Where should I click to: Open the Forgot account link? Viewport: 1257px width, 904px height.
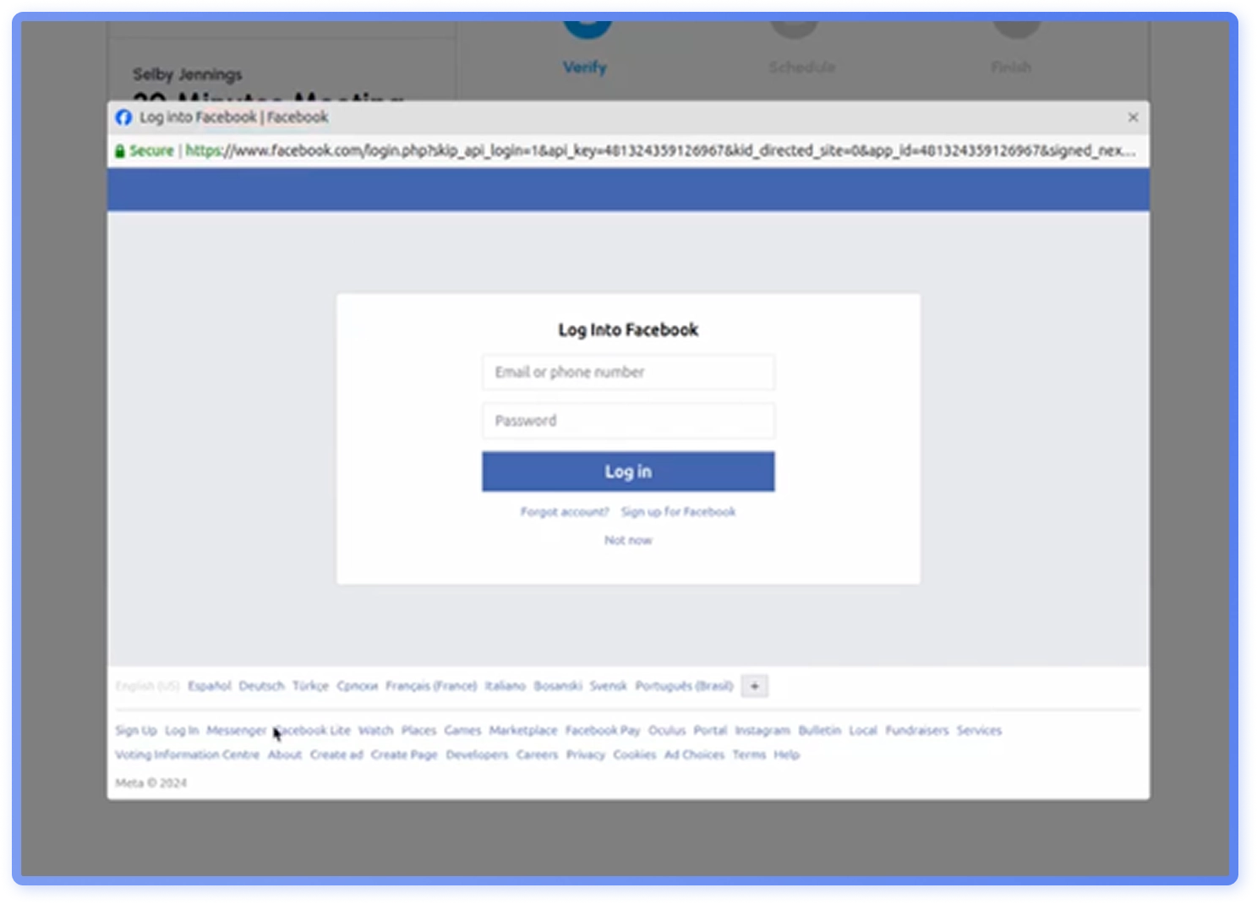pyautogui.click(x=564, y=511)
